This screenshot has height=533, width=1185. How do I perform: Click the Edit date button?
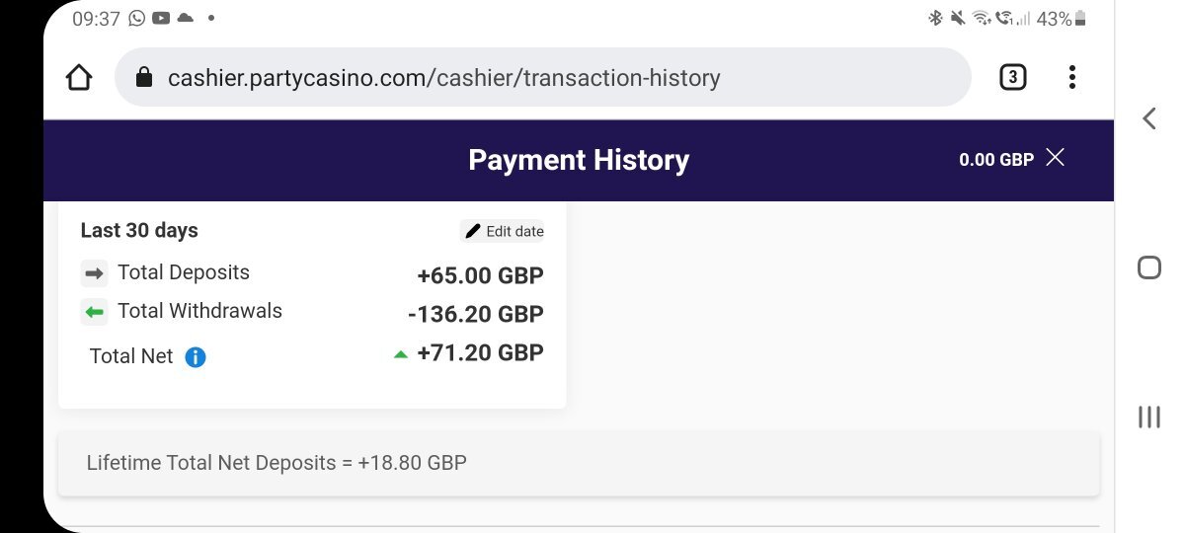click(x=504, y=231)
